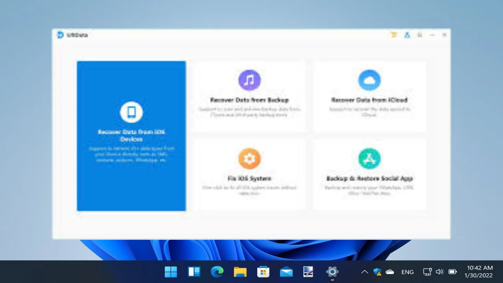Screen dimensions: 503x283
Task: Open the network tray icon
Action: click(x=427, y=272)
